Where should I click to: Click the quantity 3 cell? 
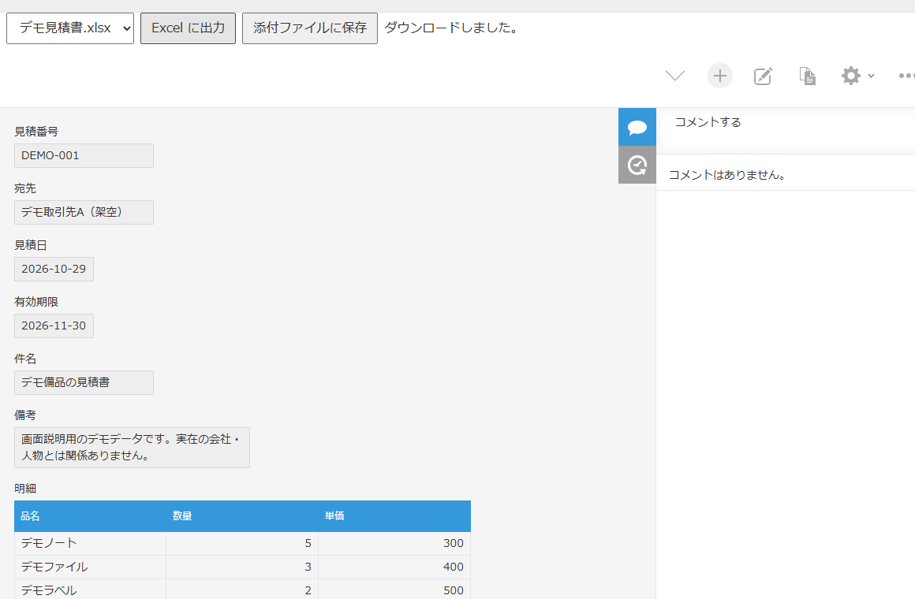click(242, 567)
